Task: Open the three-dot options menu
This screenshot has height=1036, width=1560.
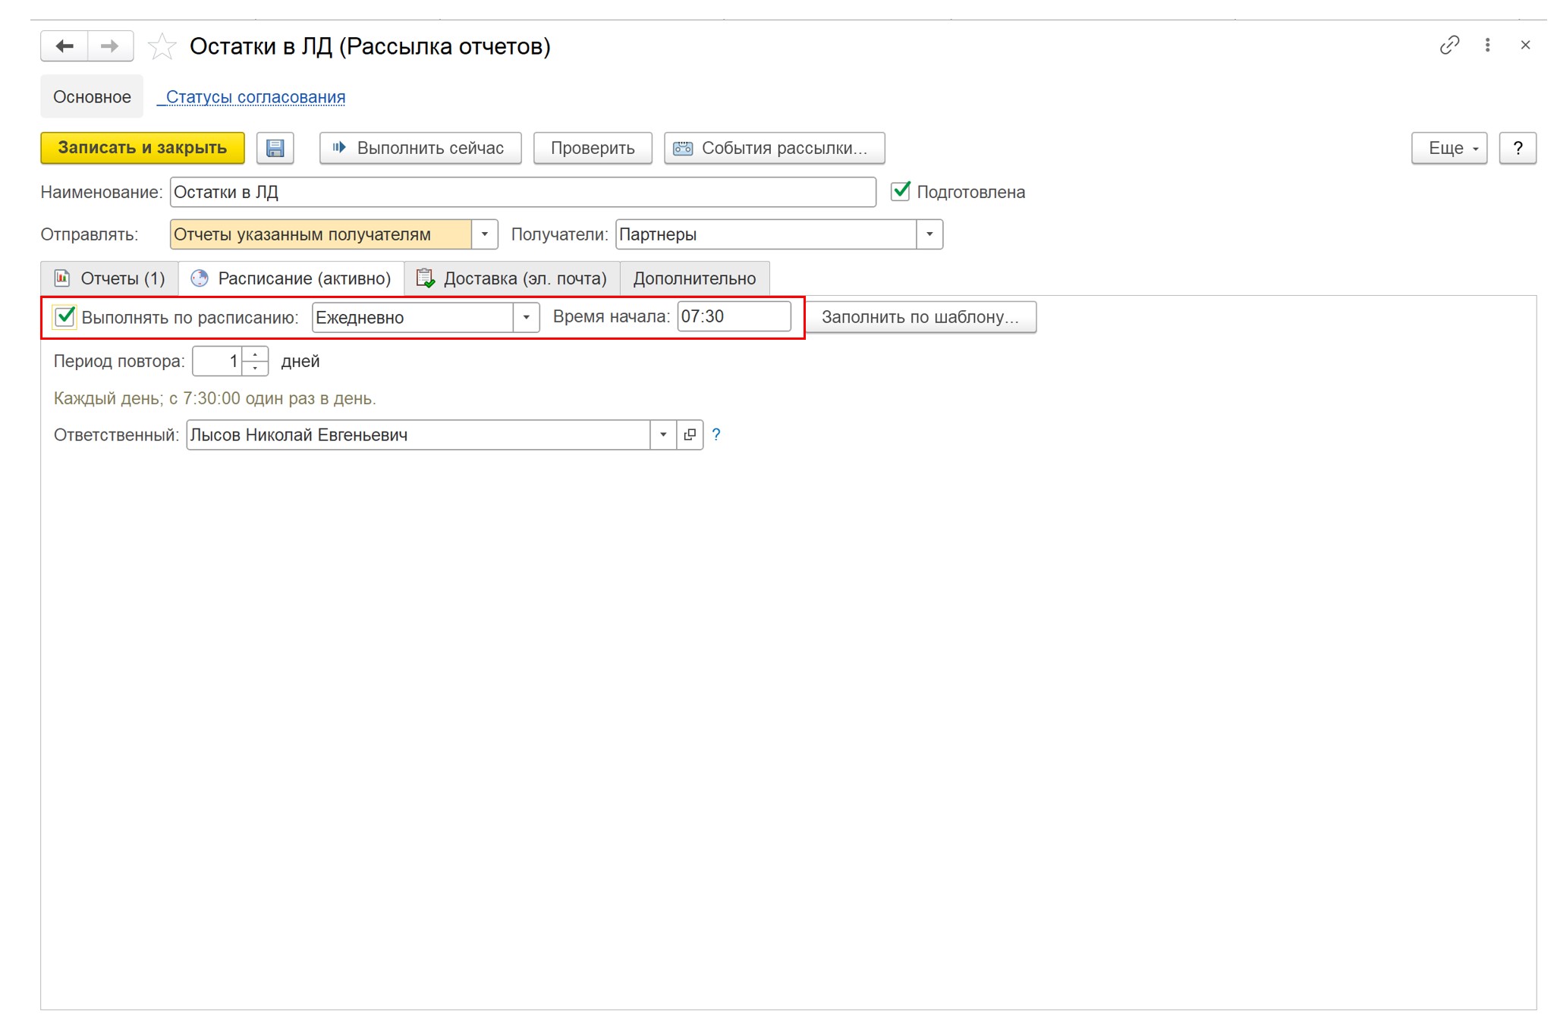Action: [1487, 46]
